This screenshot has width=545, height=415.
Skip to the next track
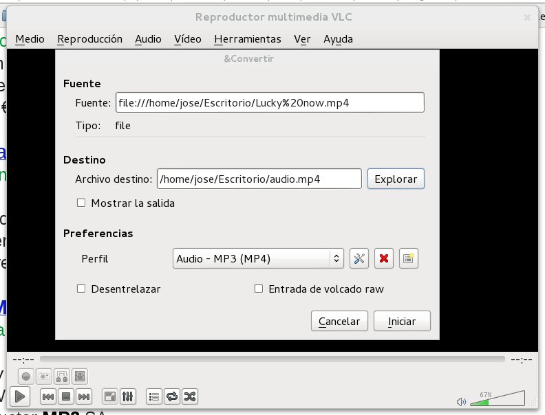pos(84,396)
